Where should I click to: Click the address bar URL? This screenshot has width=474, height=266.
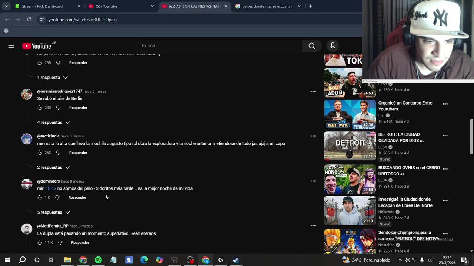[83, 20]
